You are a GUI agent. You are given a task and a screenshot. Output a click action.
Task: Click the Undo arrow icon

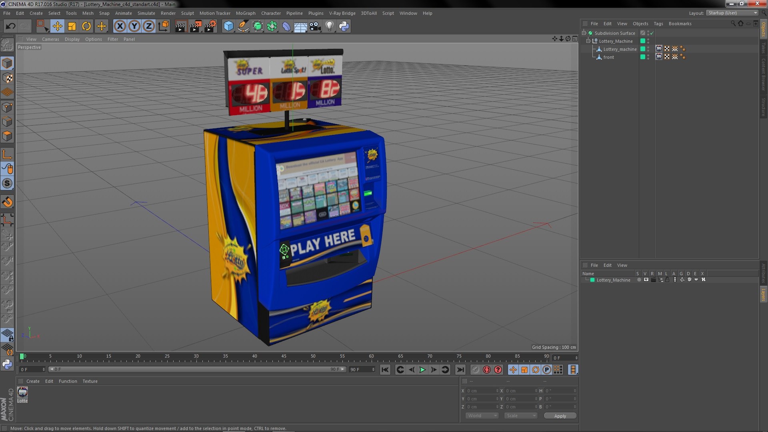(10, 26)
